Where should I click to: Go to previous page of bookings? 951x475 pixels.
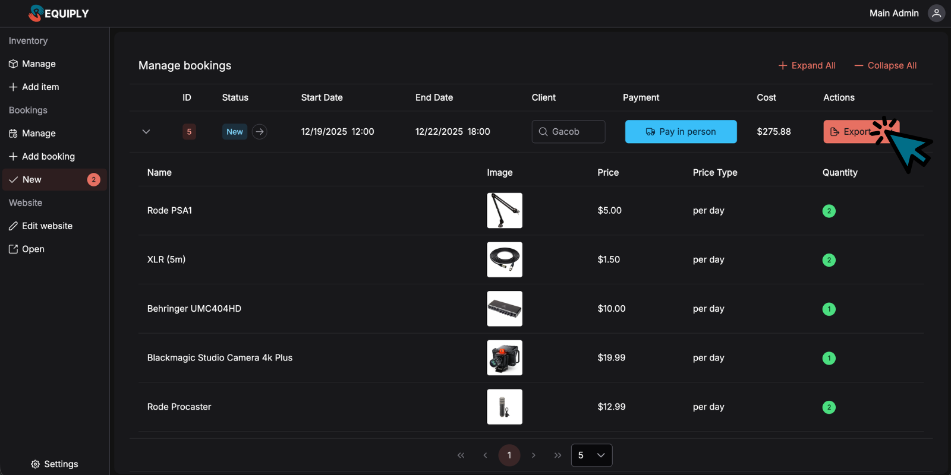tap(485, 455)
